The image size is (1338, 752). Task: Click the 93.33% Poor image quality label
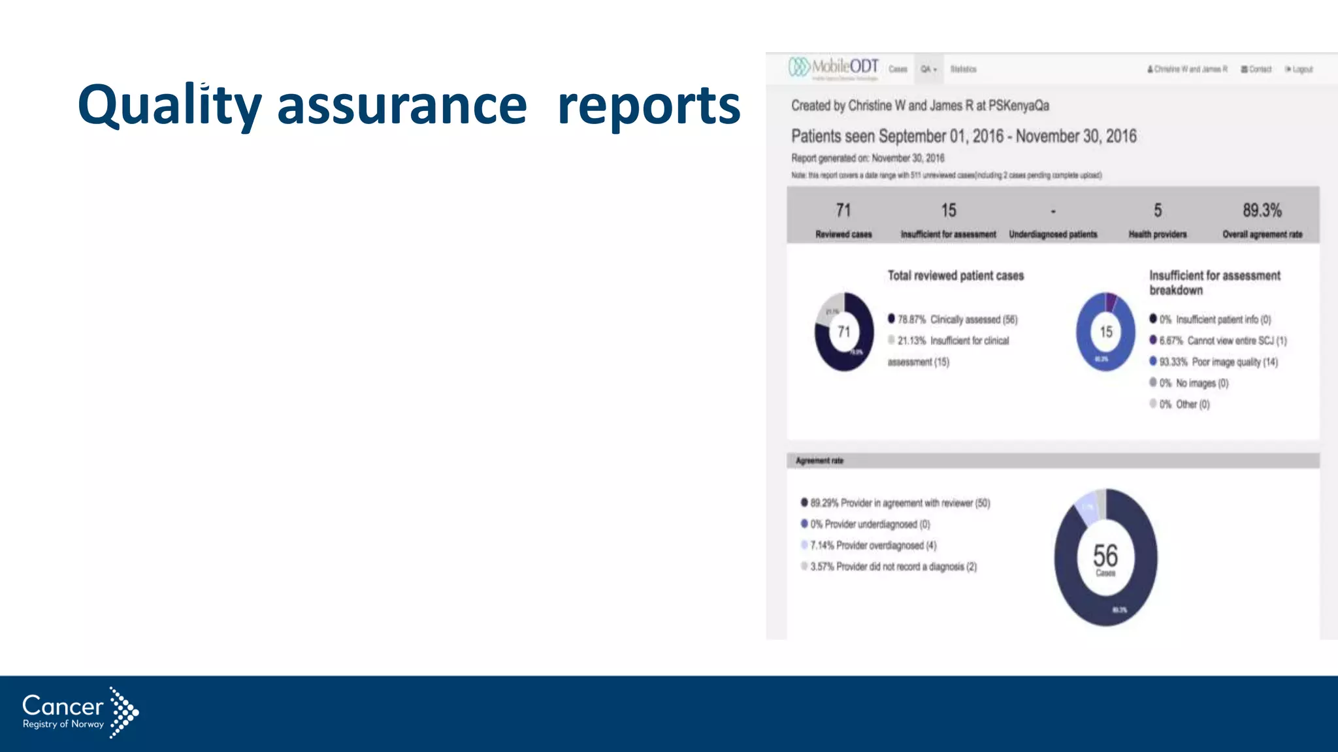pos(1218,362)
